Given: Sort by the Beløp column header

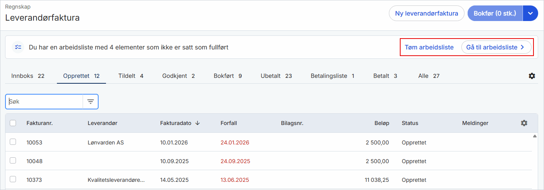Looking at the screenshot, I should (x=382, y=123).
